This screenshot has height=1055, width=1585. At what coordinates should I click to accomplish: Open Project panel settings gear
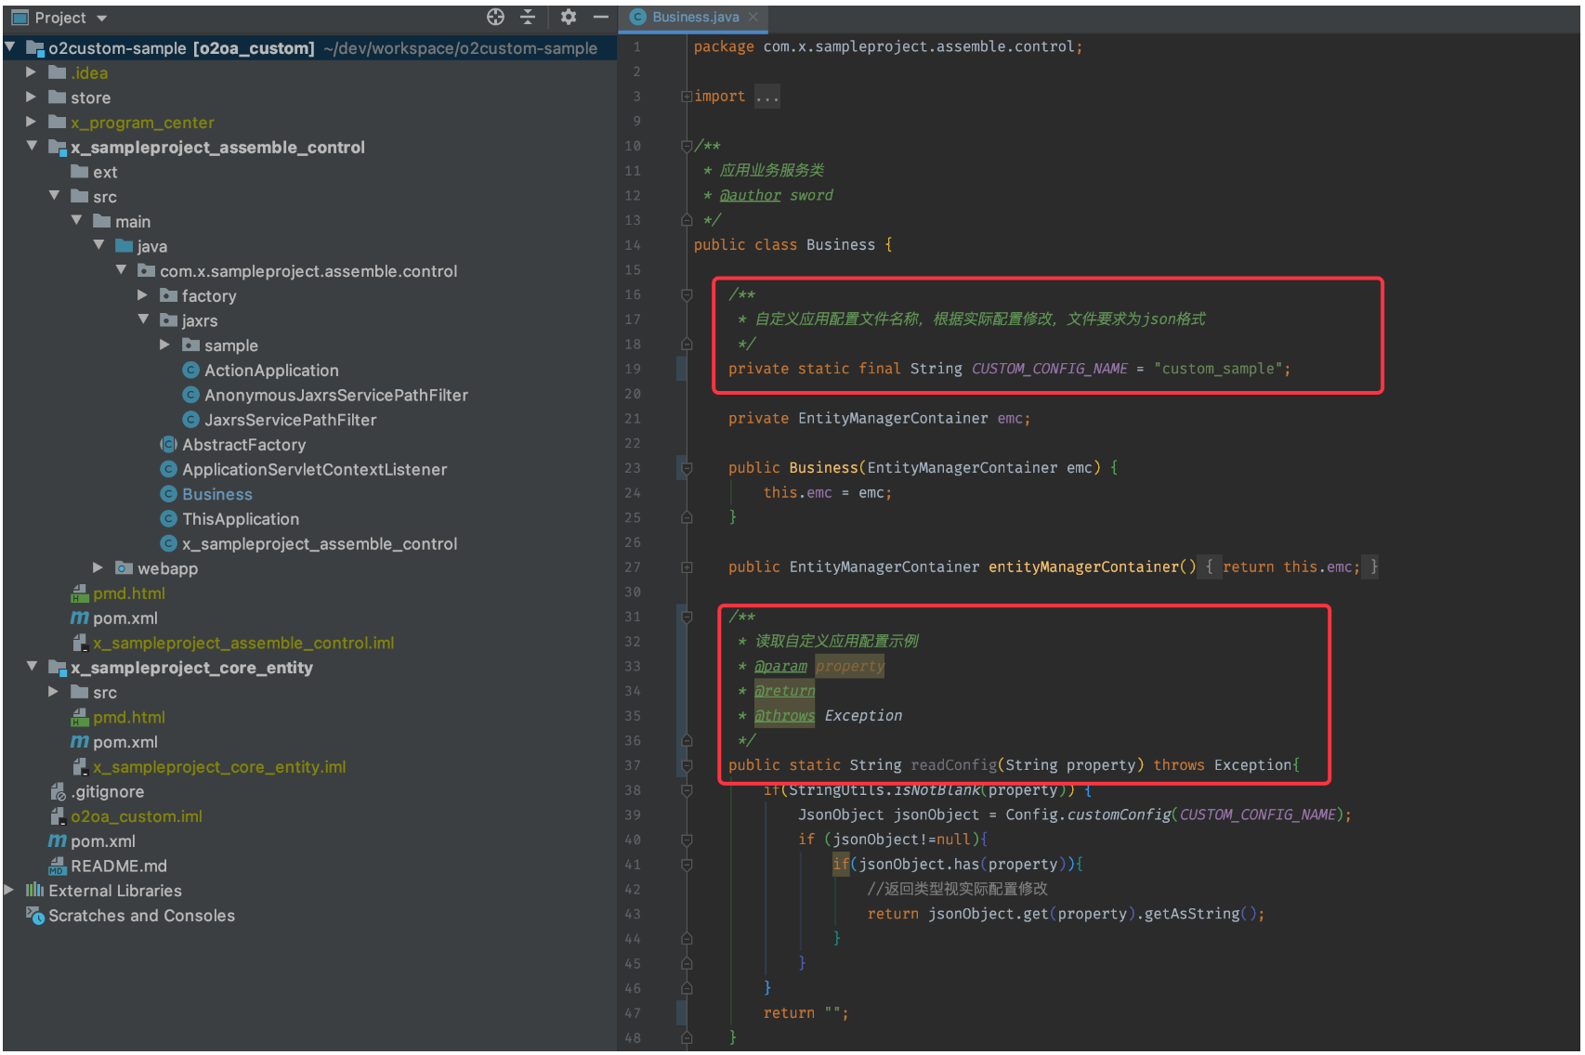click(569, 17)
